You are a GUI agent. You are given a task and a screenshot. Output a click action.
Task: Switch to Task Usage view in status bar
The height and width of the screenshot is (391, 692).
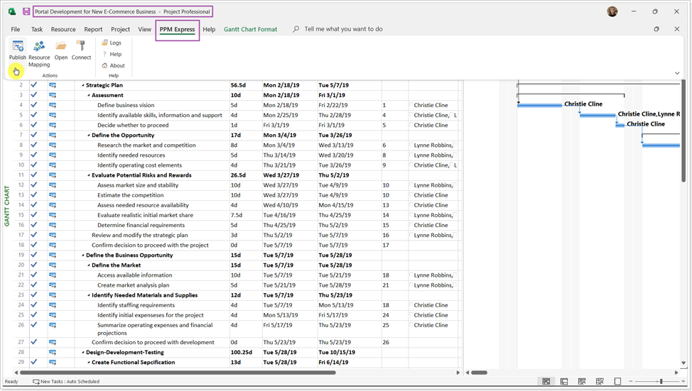point(564,381)
